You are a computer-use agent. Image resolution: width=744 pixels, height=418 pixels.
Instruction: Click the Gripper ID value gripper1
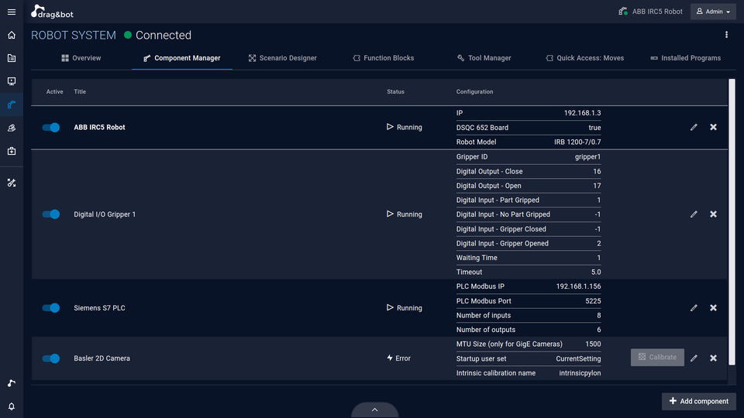point(587,157)
